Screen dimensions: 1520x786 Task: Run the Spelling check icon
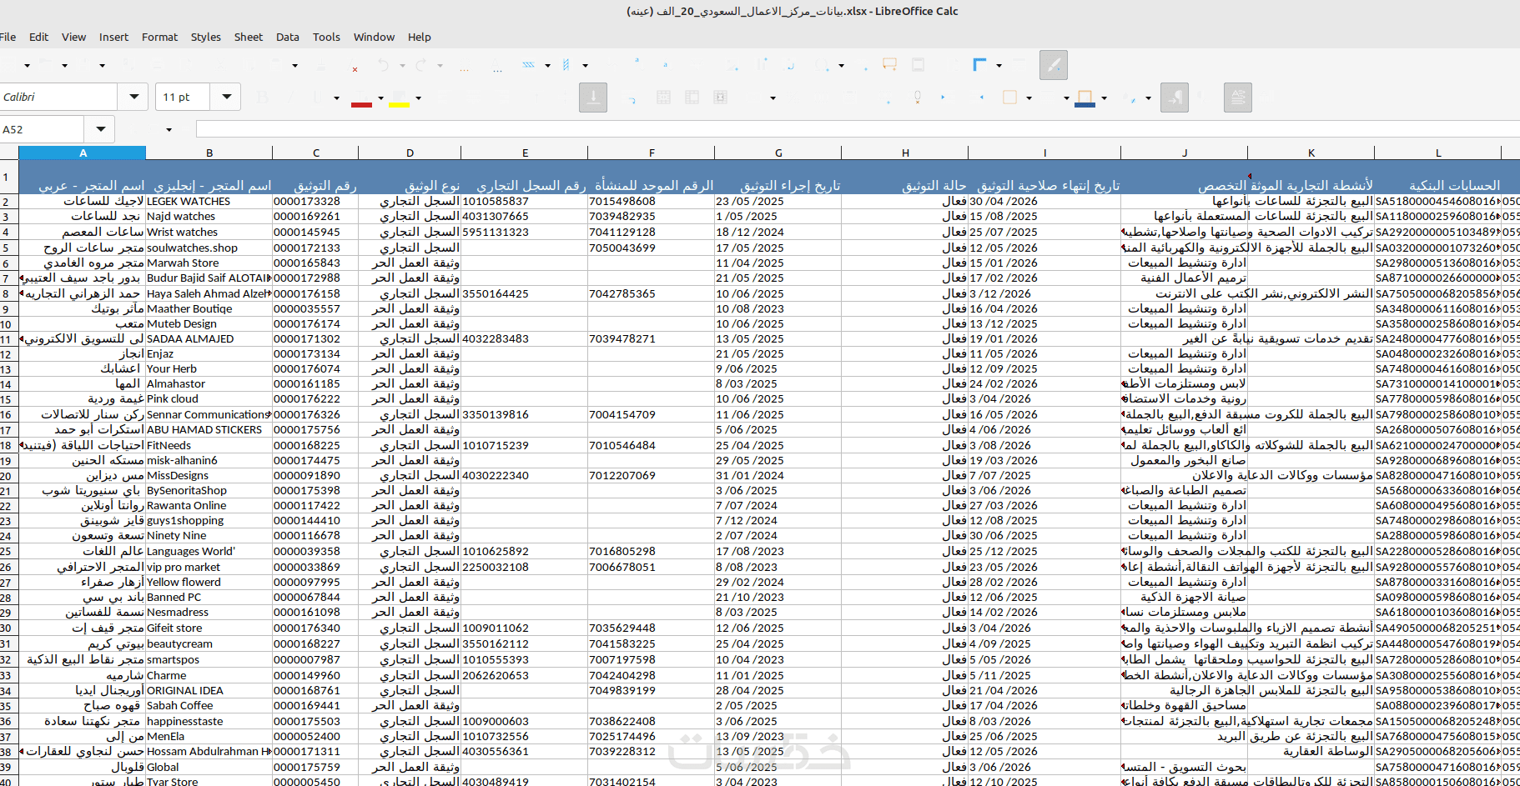coord(498,66)
